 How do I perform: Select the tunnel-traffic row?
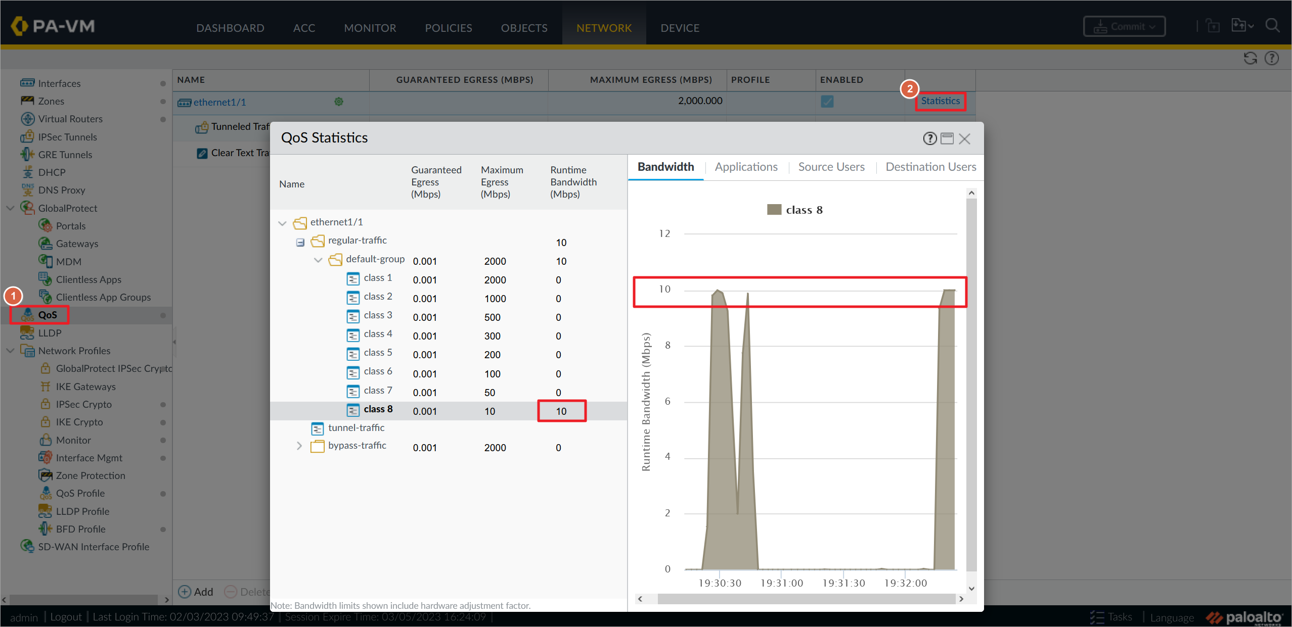(x=448, y=428)
